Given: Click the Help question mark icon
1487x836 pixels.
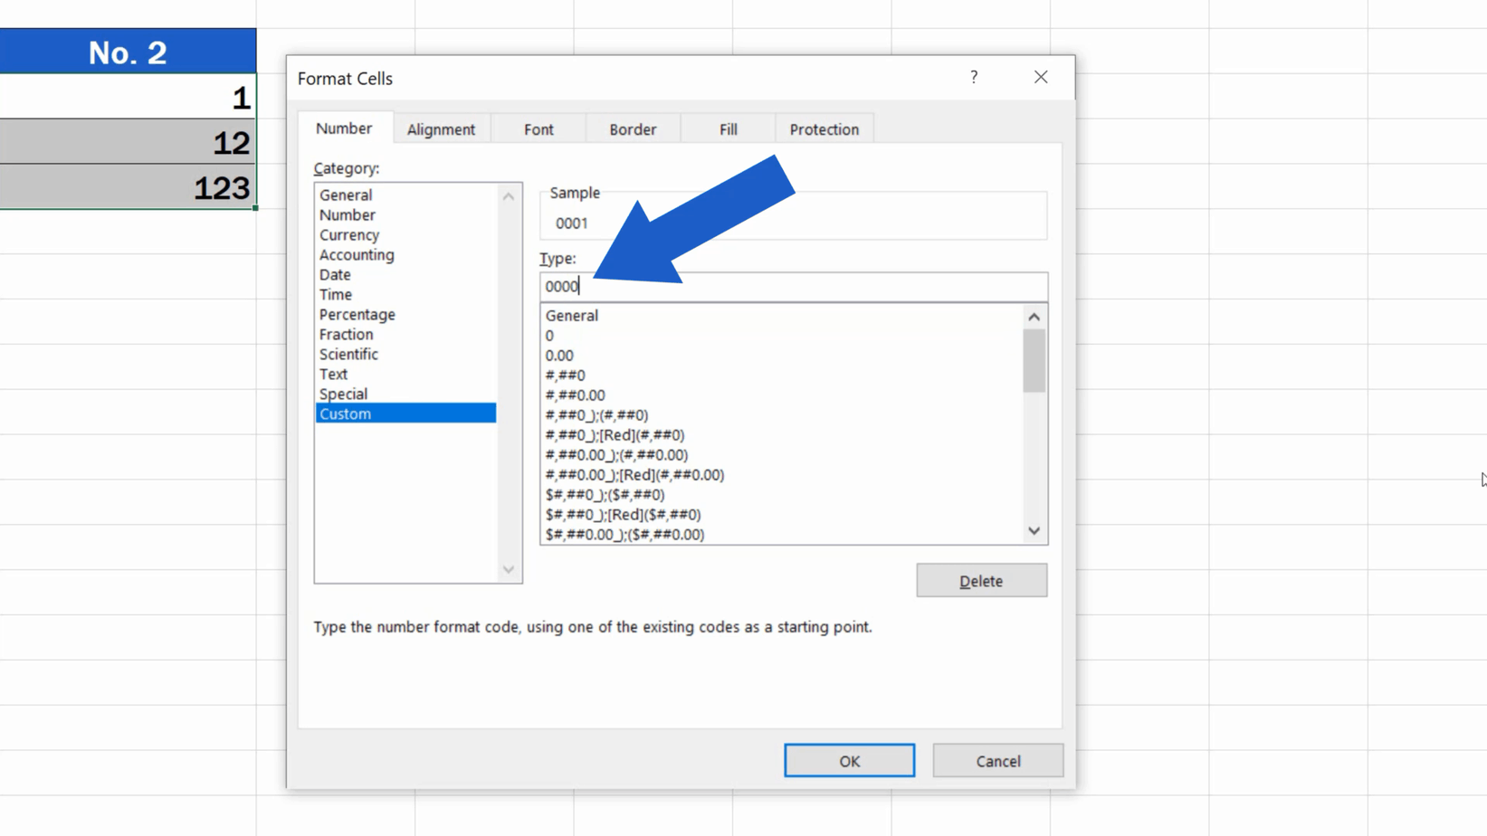Looking at the screenshot, I should tap(974, 77).
